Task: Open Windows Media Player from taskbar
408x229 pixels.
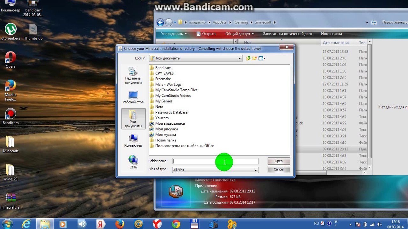Action: tap(63, 224)
